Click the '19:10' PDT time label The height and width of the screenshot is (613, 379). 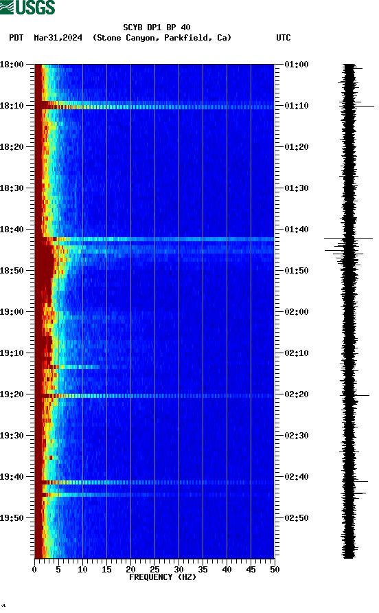(x=12, y=353)
